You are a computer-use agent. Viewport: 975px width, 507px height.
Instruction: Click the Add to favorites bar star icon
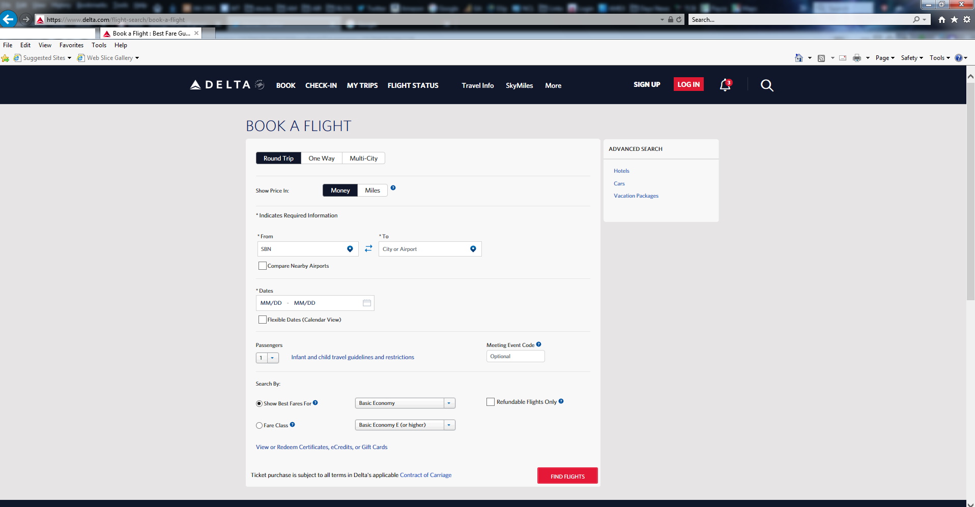coord(5,58)
